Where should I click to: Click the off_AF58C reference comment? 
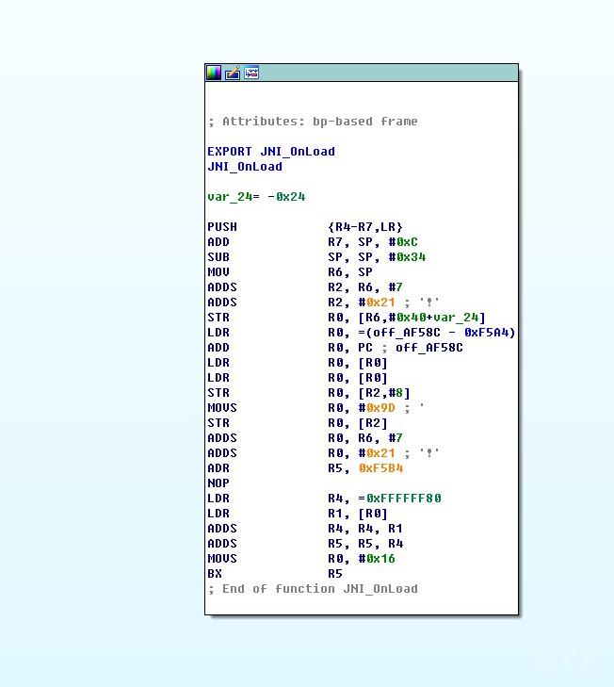429,348
